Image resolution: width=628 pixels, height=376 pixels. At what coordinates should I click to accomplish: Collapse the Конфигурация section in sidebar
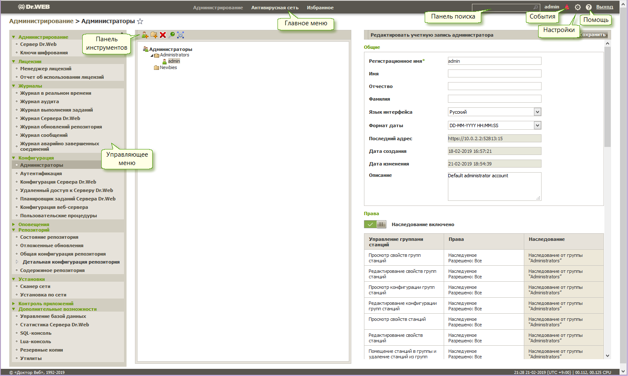click(13, 158)
